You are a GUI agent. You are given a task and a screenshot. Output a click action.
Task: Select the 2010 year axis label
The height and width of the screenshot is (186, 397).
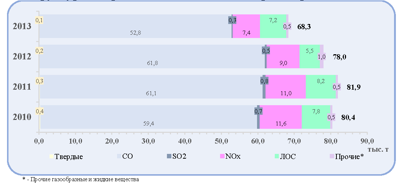(x=22, y=117)
